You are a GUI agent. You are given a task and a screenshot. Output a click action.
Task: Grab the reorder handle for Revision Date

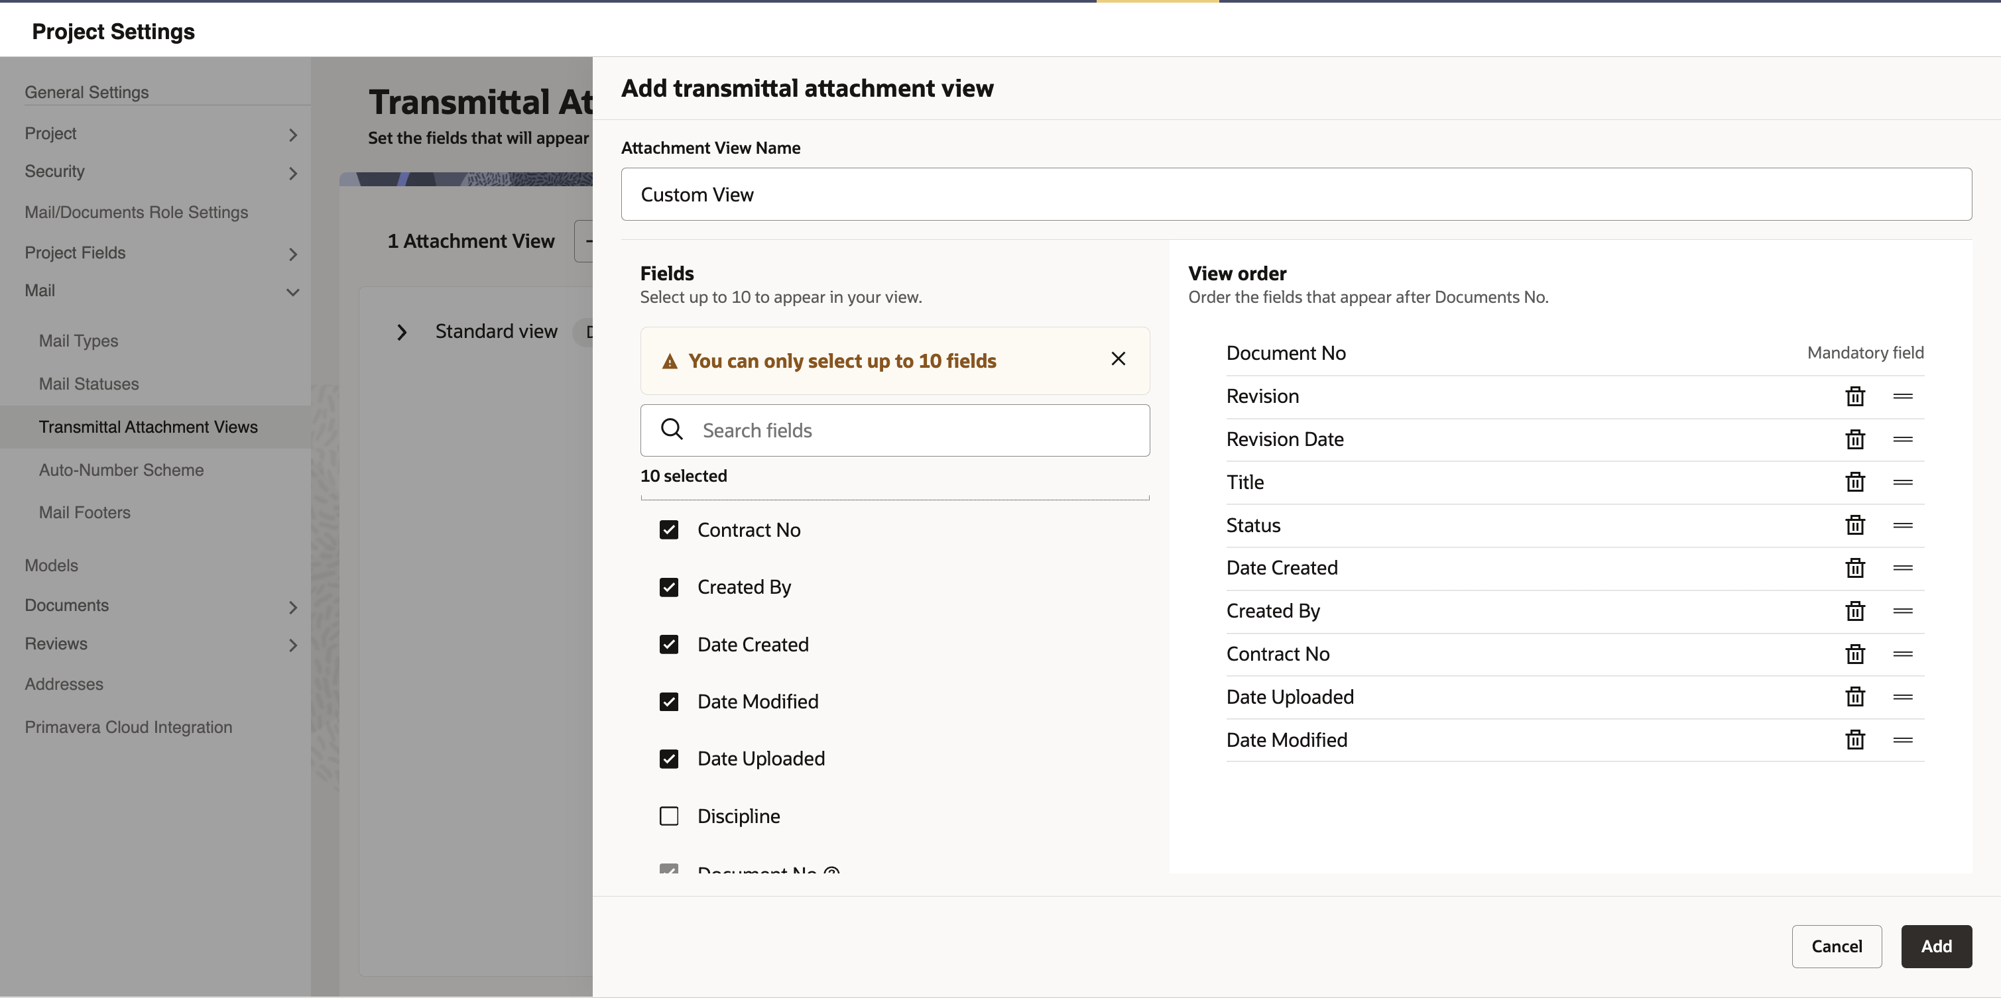click(1903, 439)
